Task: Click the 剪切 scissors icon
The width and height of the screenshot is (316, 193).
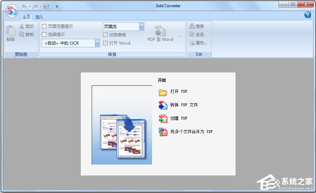Action: (x=22, y=26)
